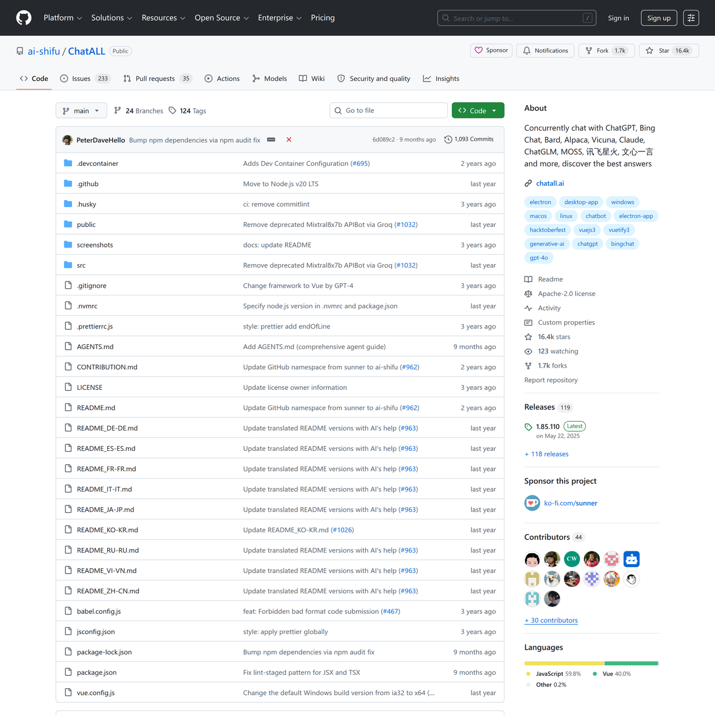Viewport: 715px width, 715px height.
Task: Click the repository icon beside ai-shifu
Action: point(20,51)
